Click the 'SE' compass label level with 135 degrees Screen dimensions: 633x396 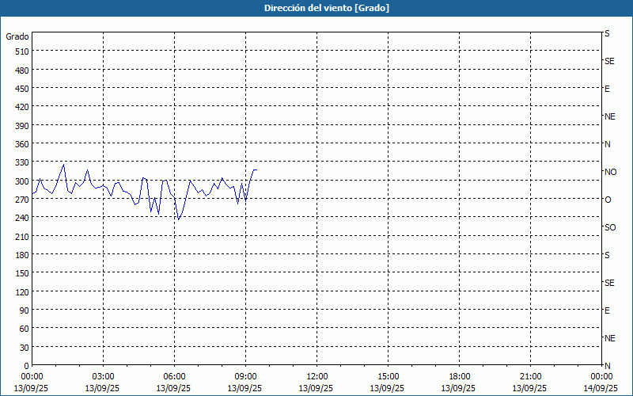609,283
